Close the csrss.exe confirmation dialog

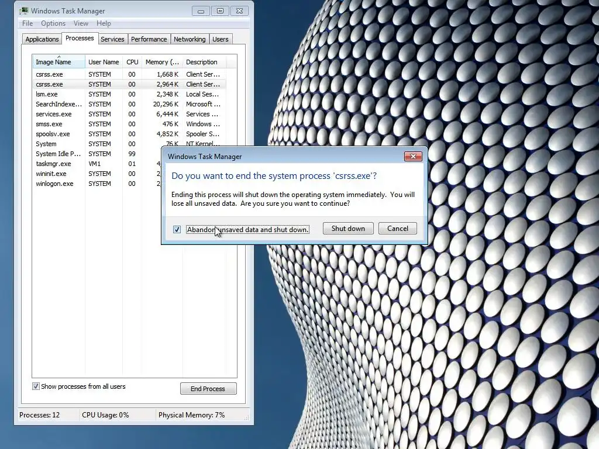413,156
